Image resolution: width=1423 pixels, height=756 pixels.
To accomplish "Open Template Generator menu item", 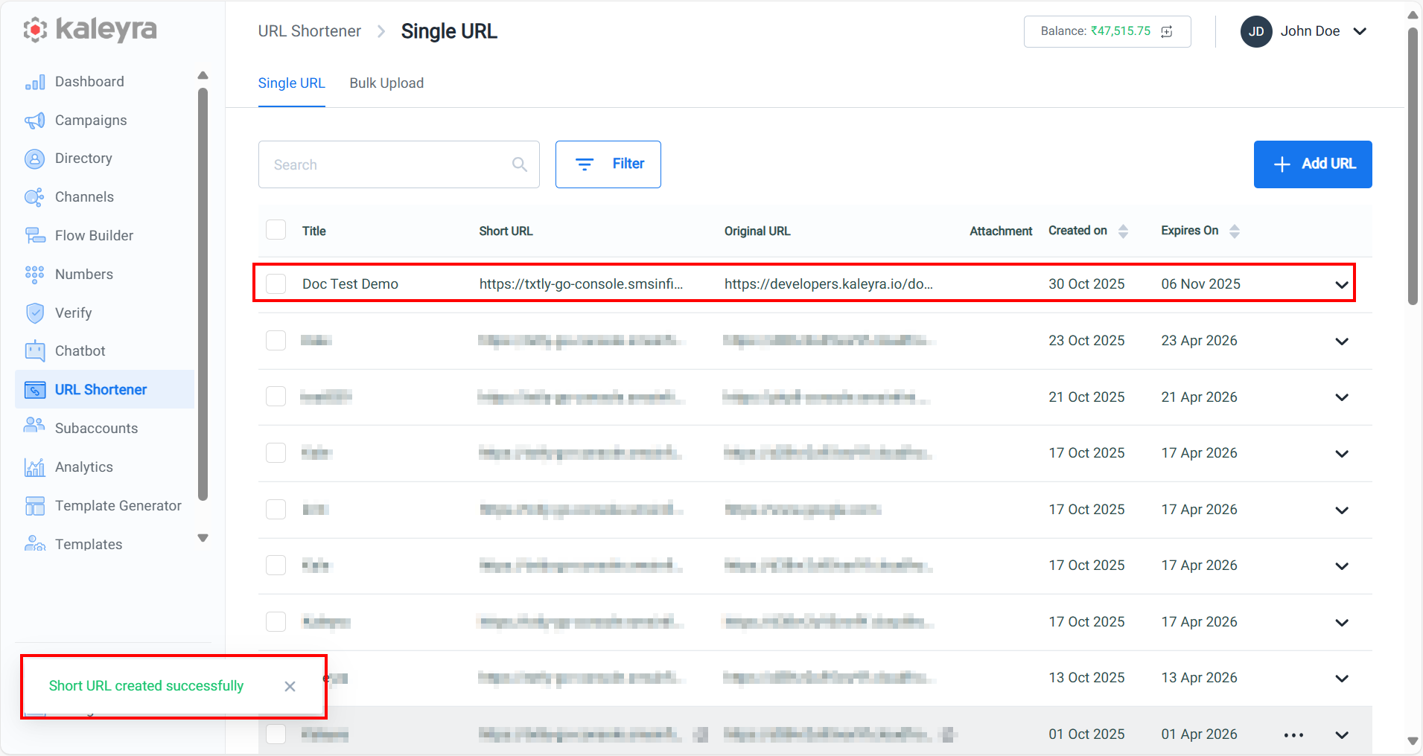I will pyautogui.click(x=118, y=506).
